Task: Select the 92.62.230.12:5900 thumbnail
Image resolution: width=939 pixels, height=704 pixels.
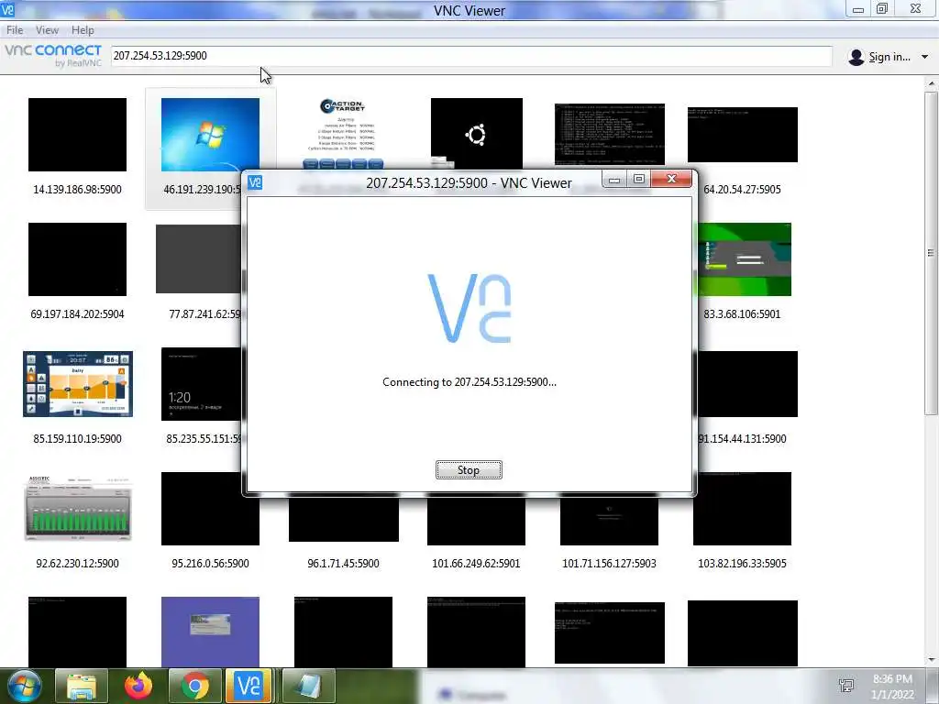Action: pos(78,509)
